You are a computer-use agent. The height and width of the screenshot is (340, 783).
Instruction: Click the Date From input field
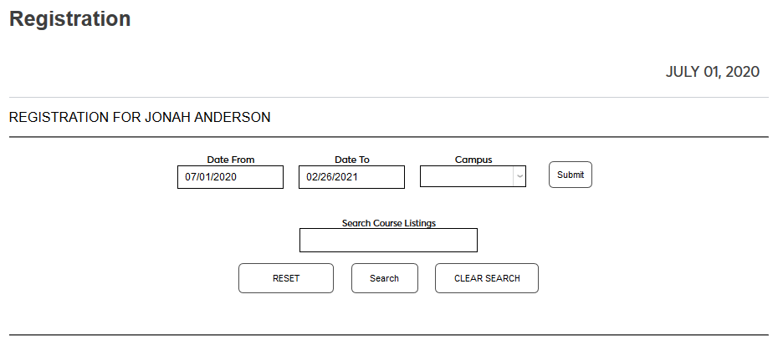(230, 177)
